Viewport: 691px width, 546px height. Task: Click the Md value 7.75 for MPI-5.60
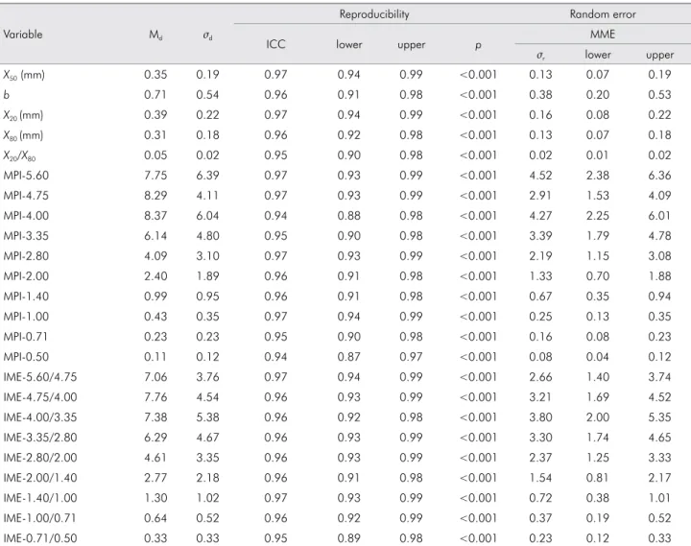155,176
